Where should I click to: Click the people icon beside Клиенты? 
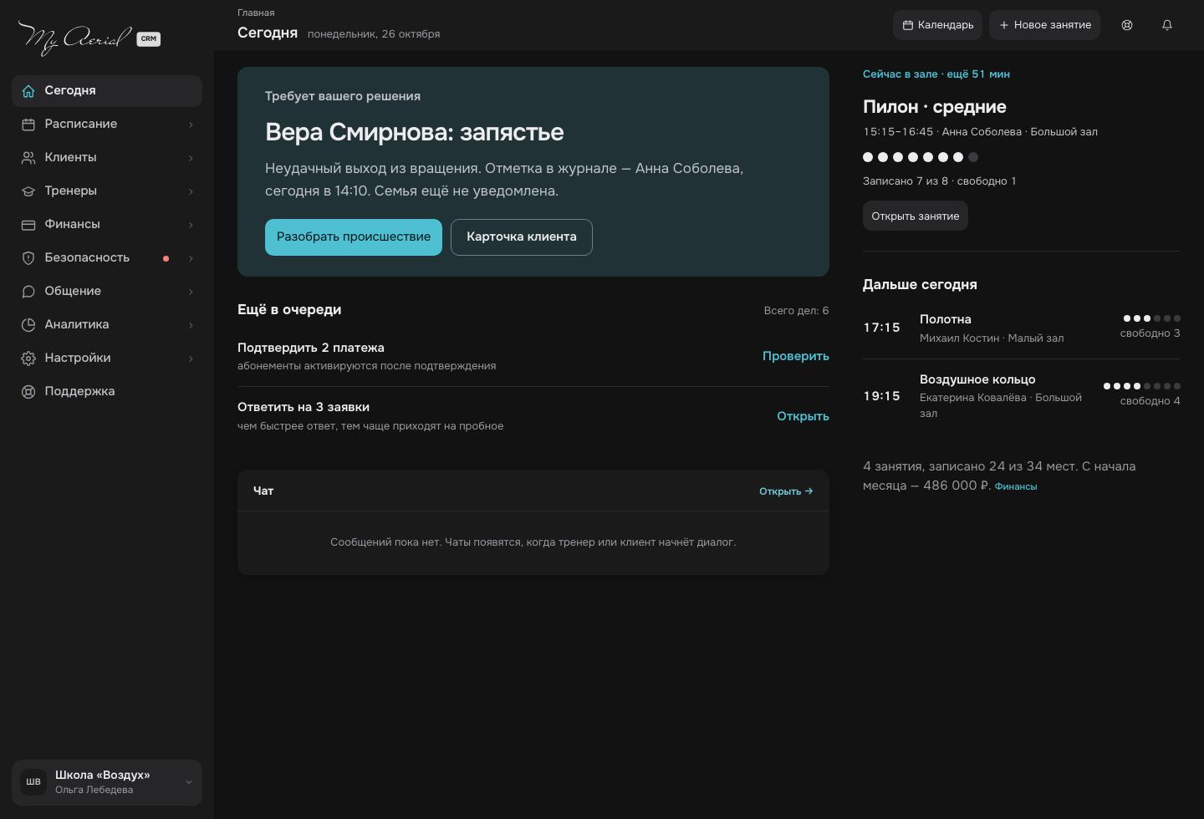28,157
